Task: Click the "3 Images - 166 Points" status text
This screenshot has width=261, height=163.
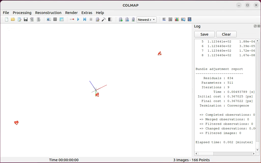Action: tap(191, 160)
